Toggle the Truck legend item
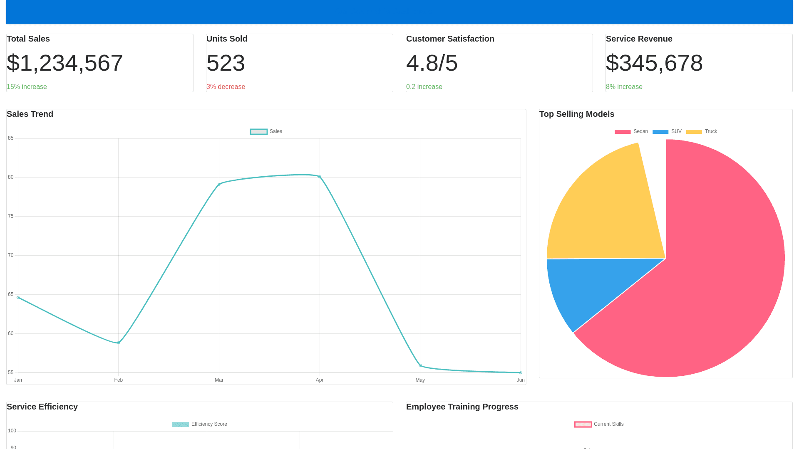 [x=702, y=131]
